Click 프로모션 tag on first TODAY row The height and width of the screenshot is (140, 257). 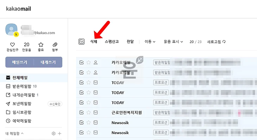click(161, 82)
